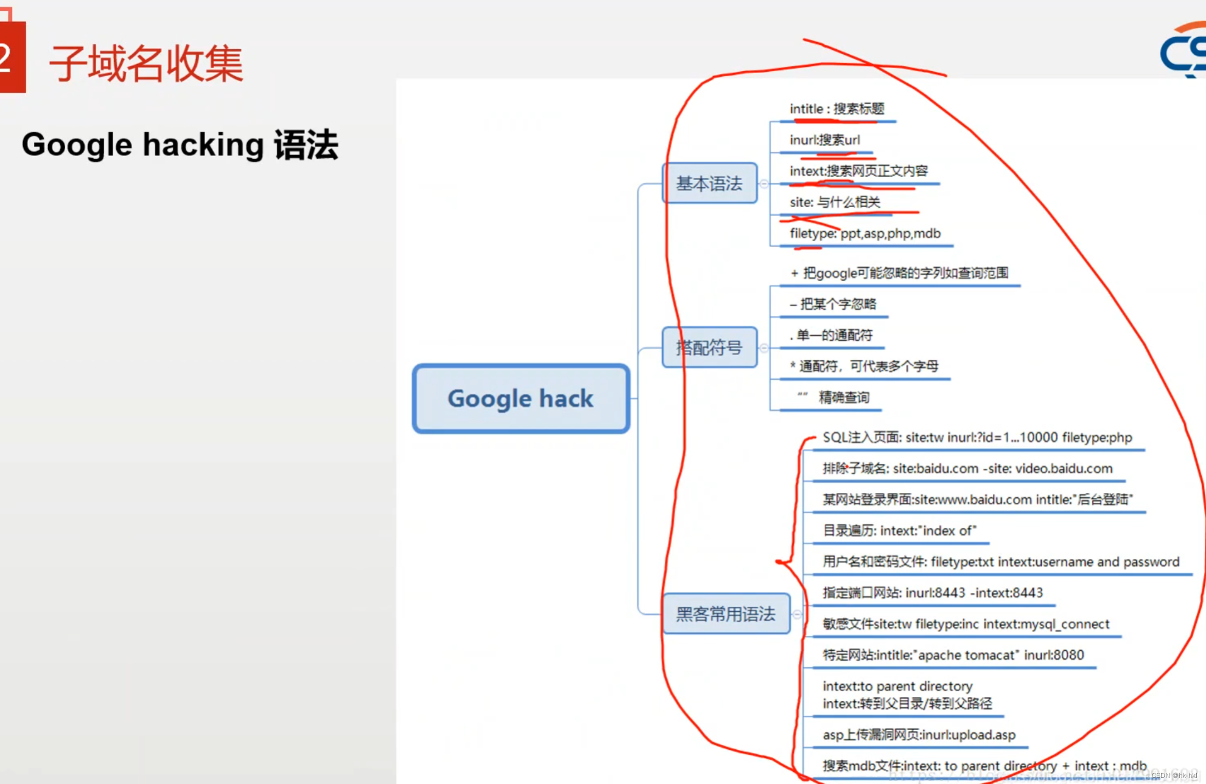Click the 'Google hacking 语法' heading
1206x784 pixels.
[180, 145]
